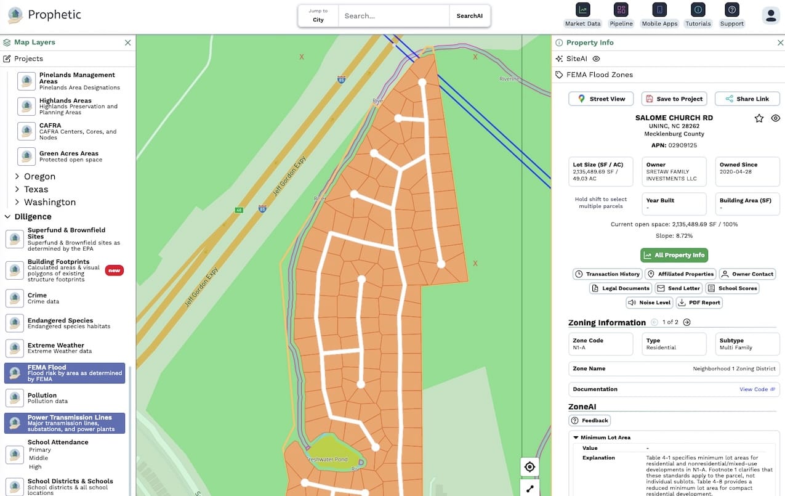785x496 pixels.
Task: Click the user profile avatar
Action: click(771, 15)
